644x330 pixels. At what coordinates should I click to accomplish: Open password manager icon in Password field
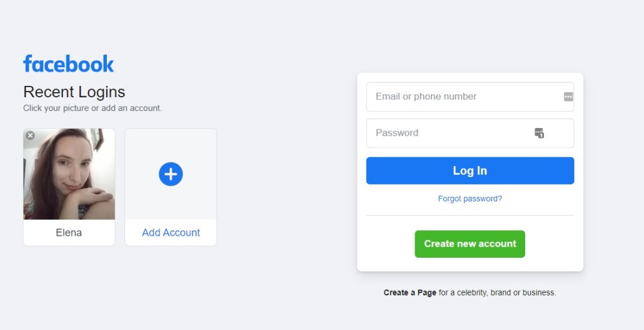point(539,133)
